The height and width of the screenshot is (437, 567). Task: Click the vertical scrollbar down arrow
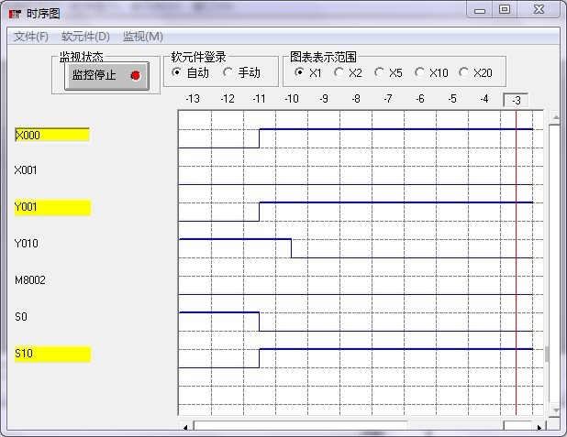coord(552,410)
